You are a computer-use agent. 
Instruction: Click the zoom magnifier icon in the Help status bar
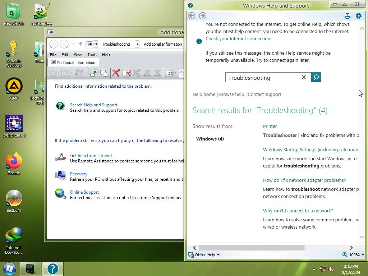(345, 255)
